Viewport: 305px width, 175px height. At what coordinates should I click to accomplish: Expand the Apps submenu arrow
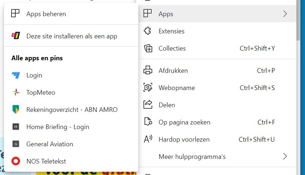(x=285, y=14)
